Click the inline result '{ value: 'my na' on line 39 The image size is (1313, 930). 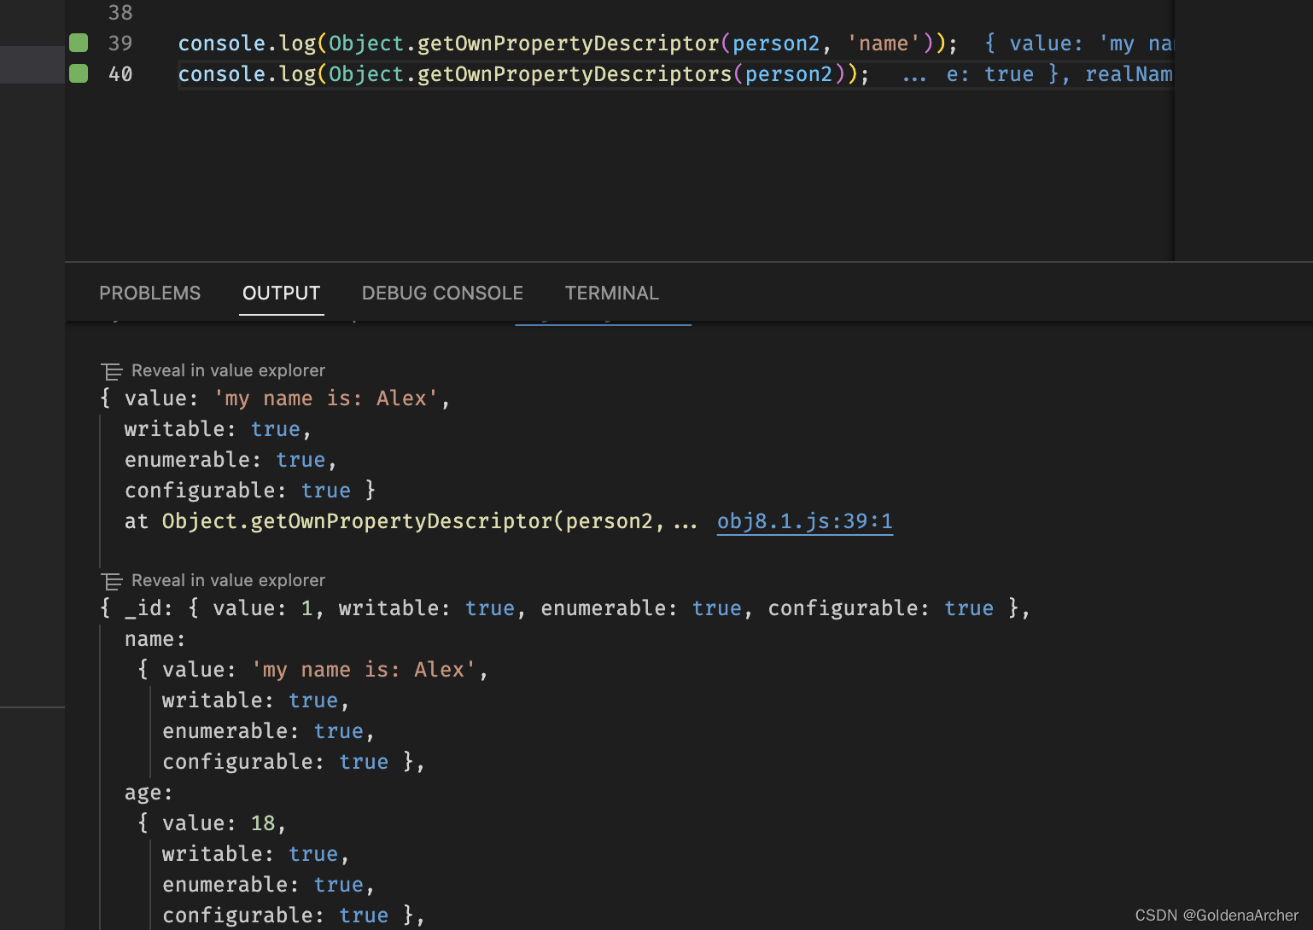[1079, 44]
